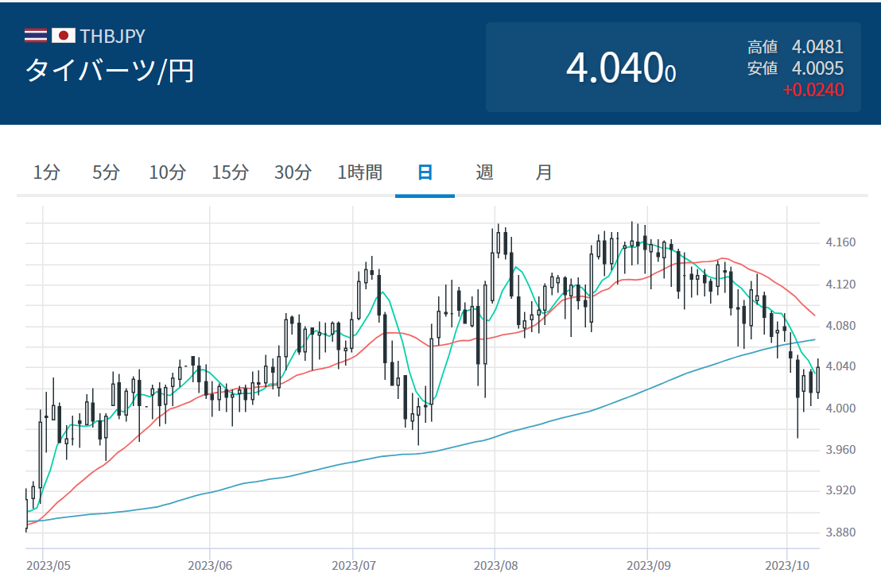
Task: Switch to the 週 weekly chart
Action: [484, 172]
